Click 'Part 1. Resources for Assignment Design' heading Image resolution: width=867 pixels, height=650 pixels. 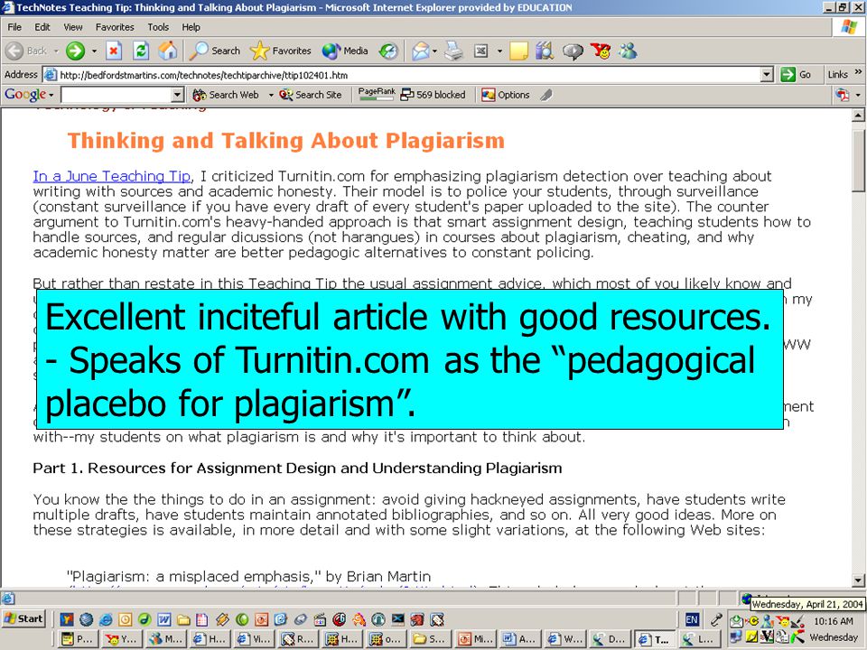(x=297, y=469)
